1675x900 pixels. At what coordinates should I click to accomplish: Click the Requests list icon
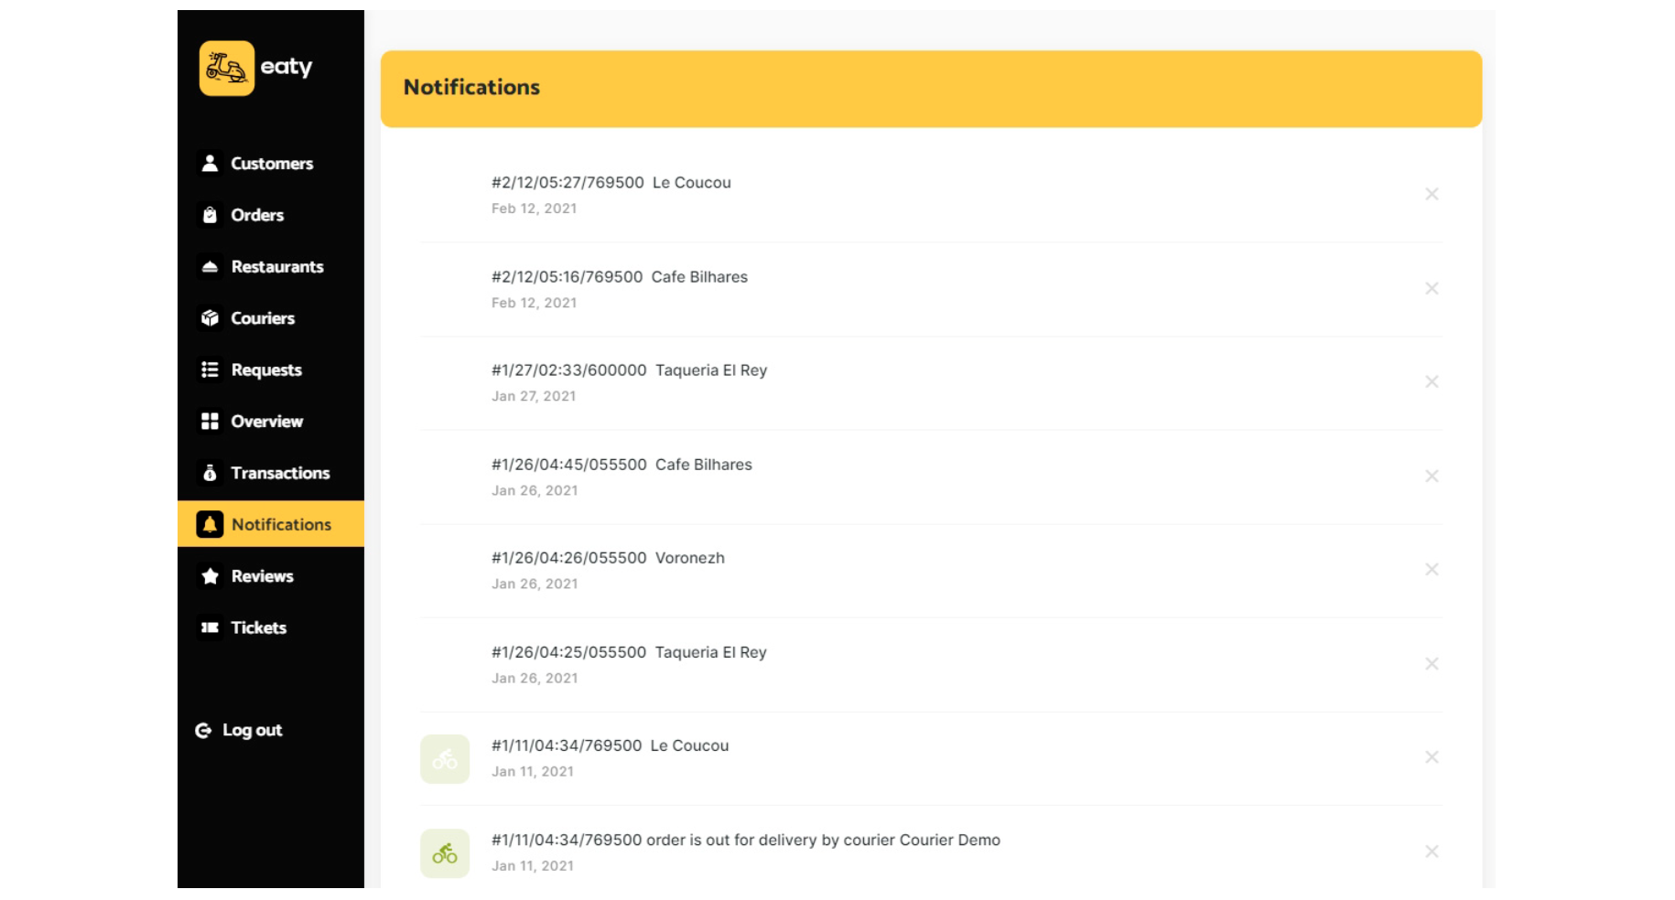210,370
